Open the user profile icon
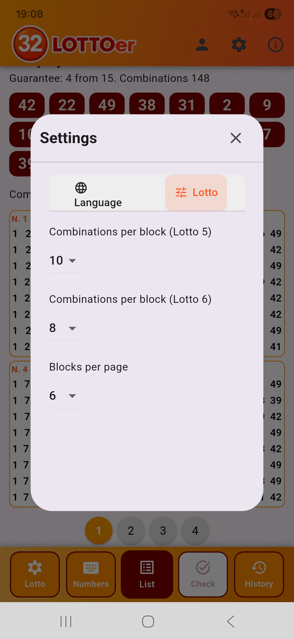Viewport: 294px width, 639px height. 202,45
